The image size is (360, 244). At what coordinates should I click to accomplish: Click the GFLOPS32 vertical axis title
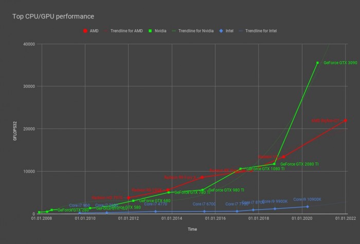tap(15, 131)
